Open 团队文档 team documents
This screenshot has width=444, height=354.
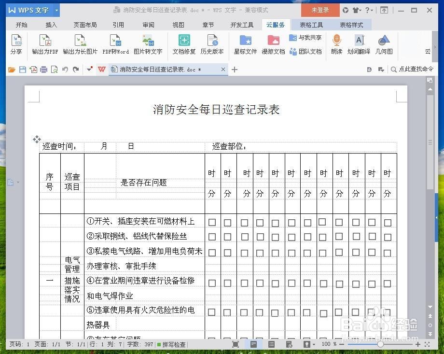click(305, 51)
